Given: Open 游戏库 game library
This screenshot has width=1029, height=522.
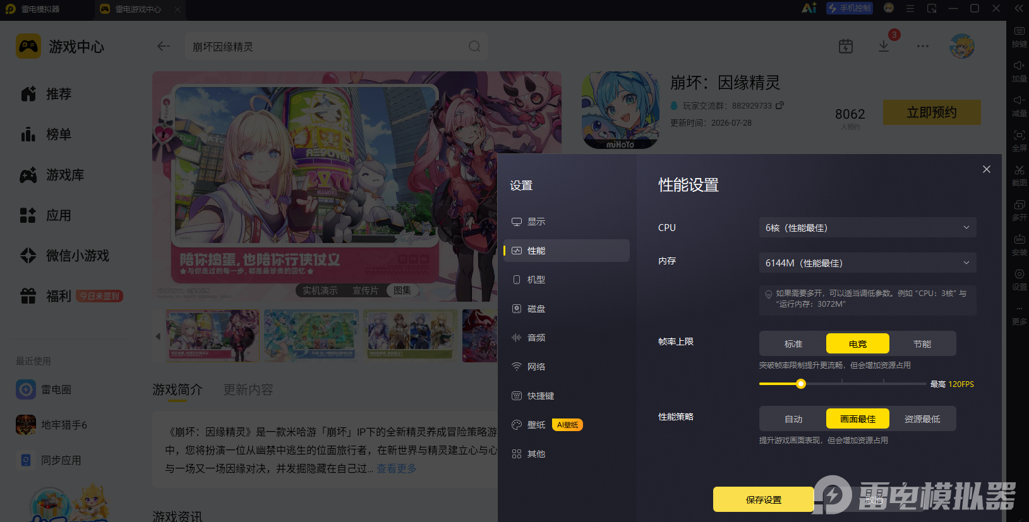Looking at the screenshot, I should coord(52,175).
